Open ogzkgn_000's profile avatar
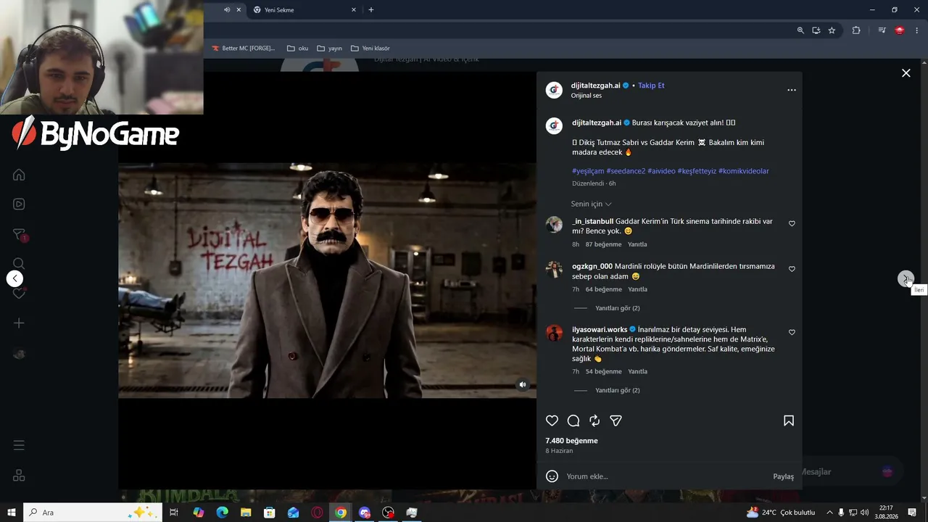 tap(554, 270)
